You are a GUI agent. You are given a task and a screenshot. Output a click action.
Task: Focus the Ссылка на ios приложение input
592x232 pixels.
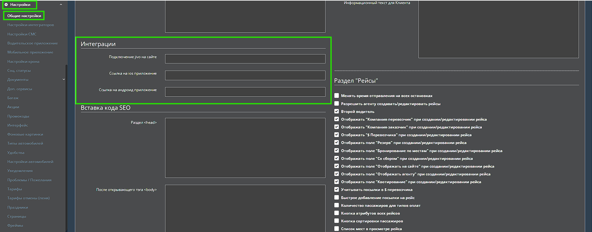click(x=245, y=75)
